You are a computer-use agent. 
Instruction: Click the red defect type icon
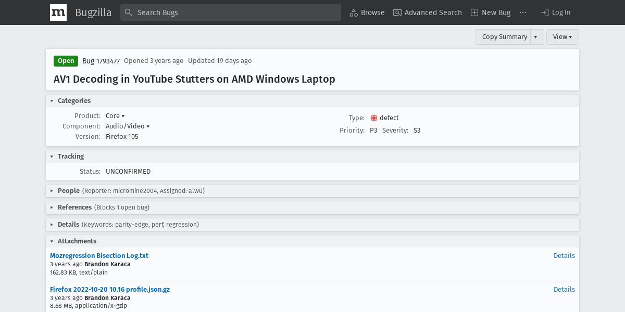click(373, 118)
